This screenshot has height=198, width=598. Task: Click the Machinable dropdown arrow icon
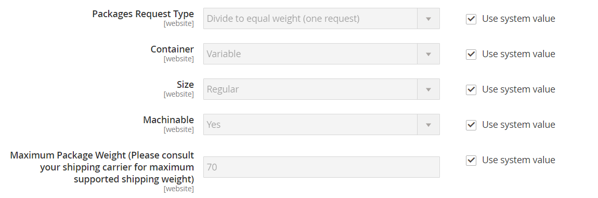[x=428, y=125]
